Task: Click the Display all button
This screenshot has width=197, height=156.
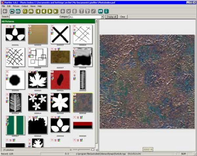Action: tap(111, 17)
